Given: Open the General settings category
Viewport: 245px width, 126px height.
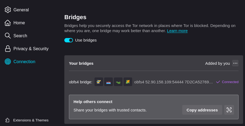Looking at the screenshot, I should point(21,10).
